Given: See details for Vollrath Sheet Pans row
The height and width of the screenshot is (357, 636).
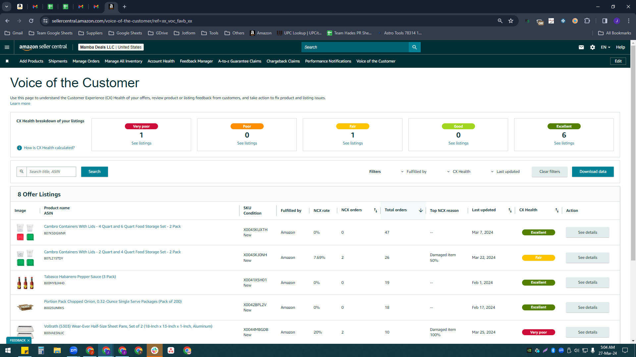Looking at the screenshot, I should pos(588,332).
